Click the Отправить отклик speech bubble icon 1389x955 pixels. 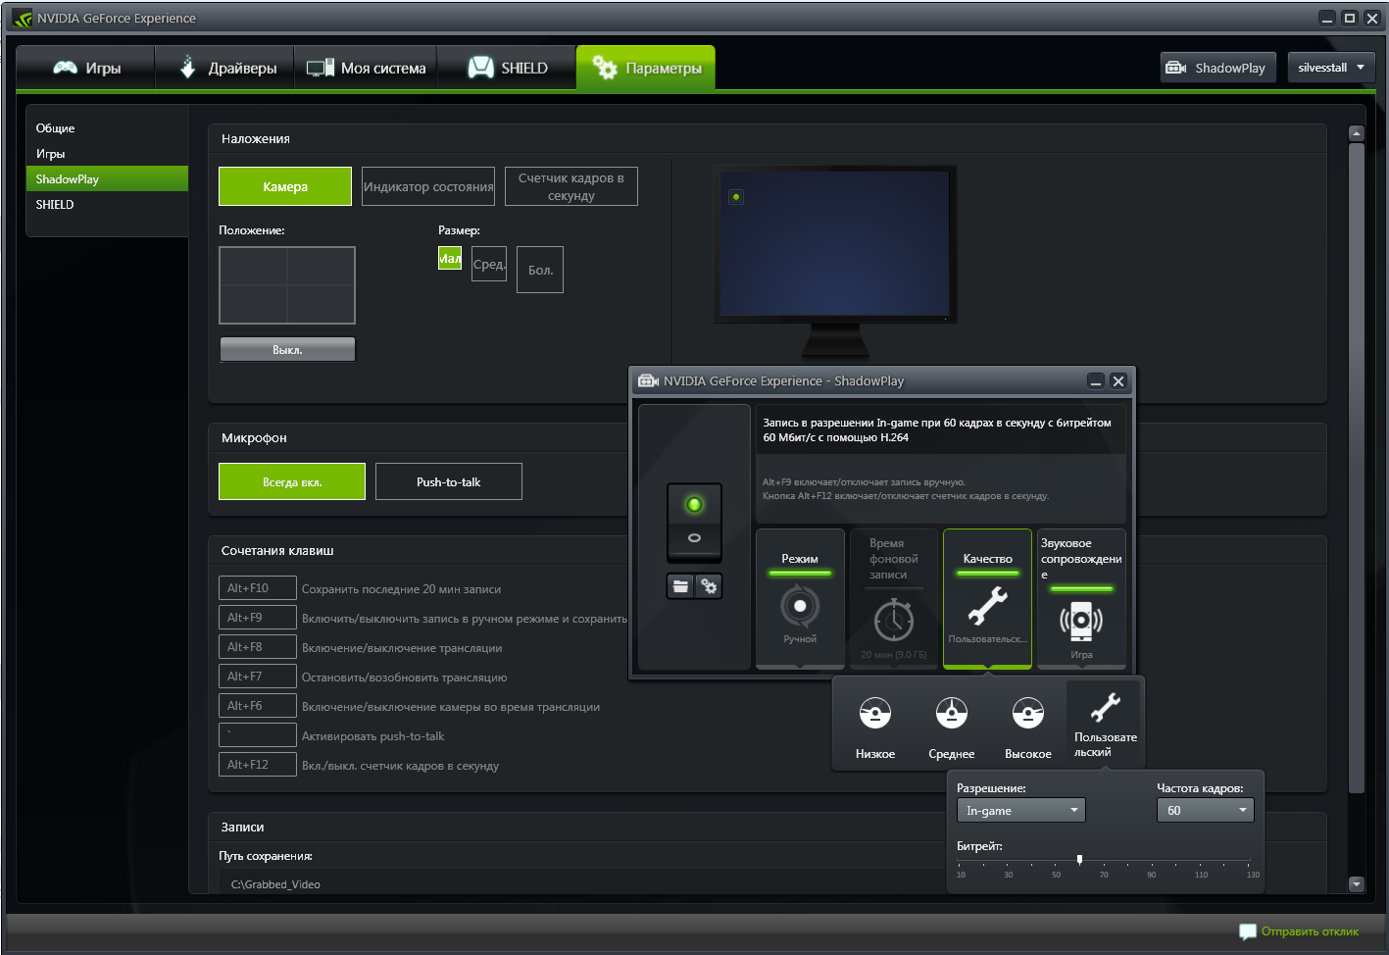pos(1248,931)
